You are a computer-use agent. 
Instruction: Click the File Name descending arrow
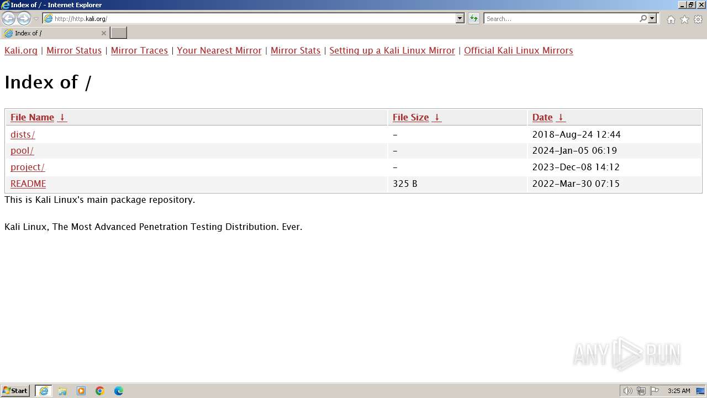(62, 117)
